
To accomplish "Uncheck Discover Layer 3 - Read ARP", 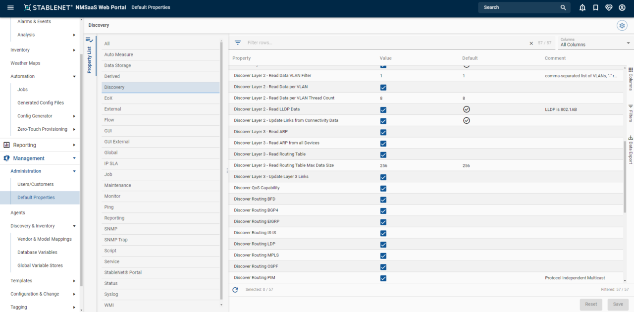I will (x=383, y=132).
